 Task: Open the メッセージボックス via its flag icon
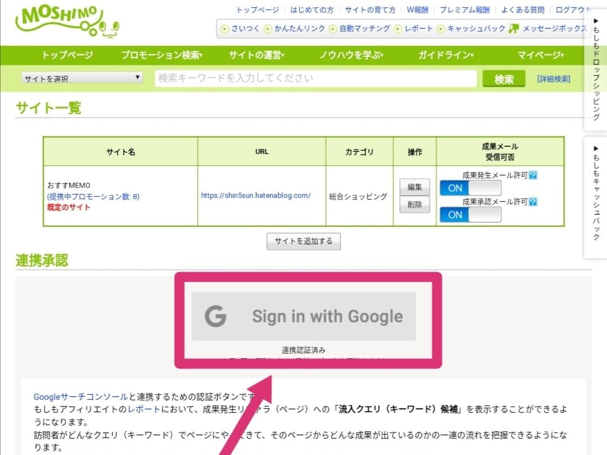point(514,28)
